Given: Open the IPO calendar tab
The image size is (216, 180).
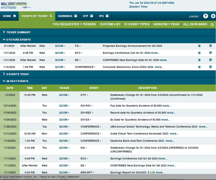Looking at the screenshot, I should click(x=104, y=16).
